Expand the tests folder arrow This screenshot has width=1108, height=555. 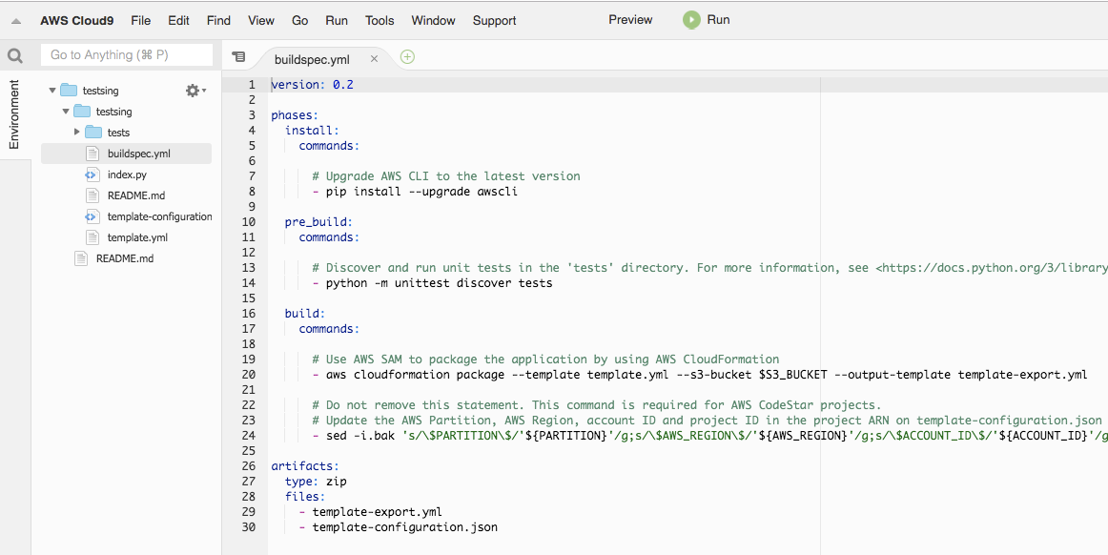77,133
